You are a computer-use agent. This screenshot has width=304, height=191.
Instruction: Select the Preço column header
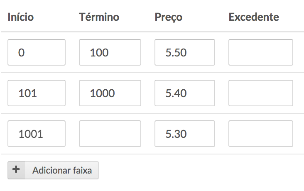point(168,17)
